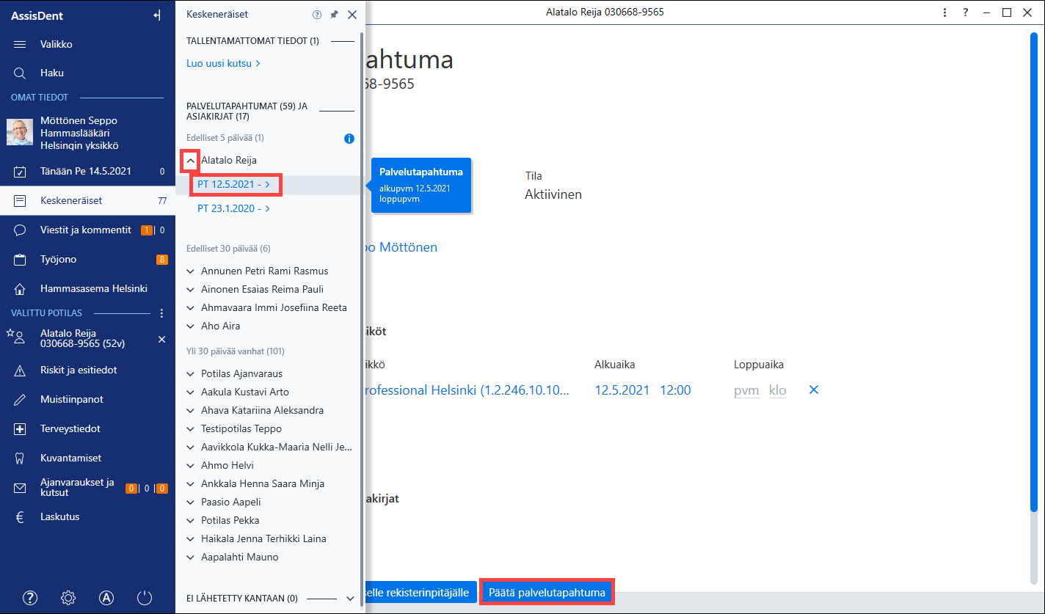
Task: Open Viestit ja kommentit menu item
Action: [87, 230]
